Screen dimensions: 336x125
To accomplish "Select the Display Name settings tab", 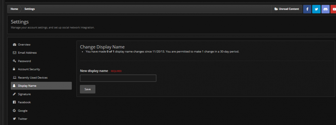I will (x=41, y=86).
